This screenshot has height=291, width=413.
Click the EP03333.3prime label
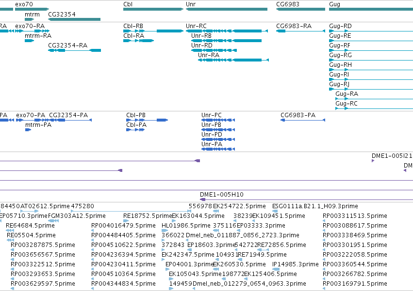pos(261,226)
